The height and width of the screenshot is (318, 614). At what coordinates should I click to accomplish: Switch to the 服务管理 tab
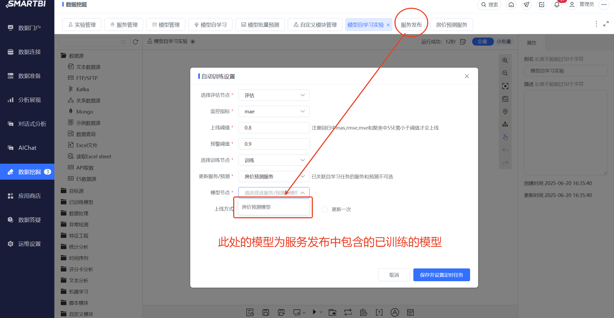pyautogui.click(x=124, y=25)
